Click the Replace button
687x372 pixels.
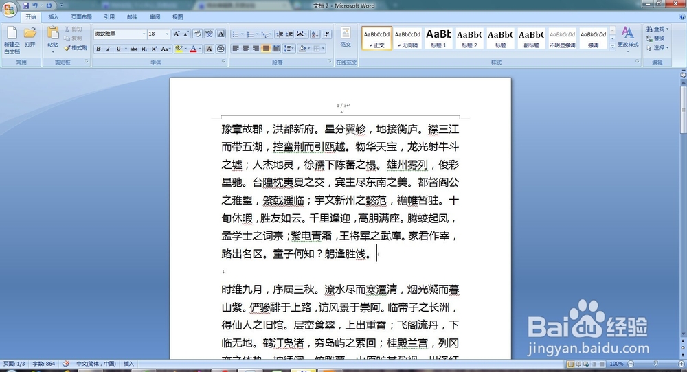coord(655,38)
